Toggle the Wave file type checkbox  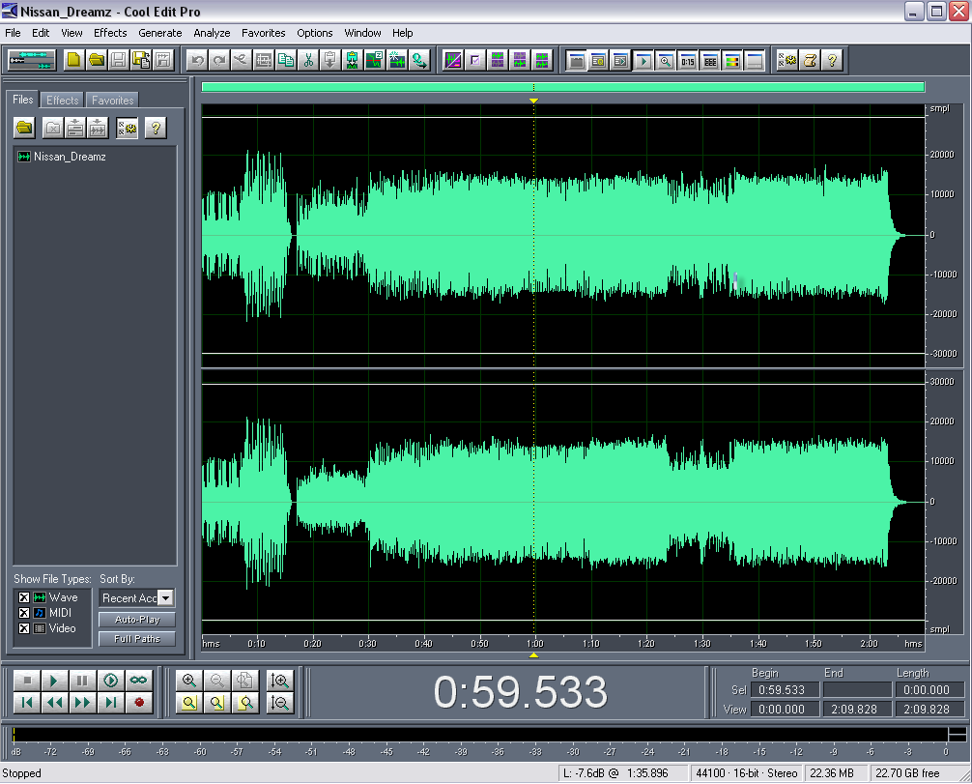click(x=23, y=597)
